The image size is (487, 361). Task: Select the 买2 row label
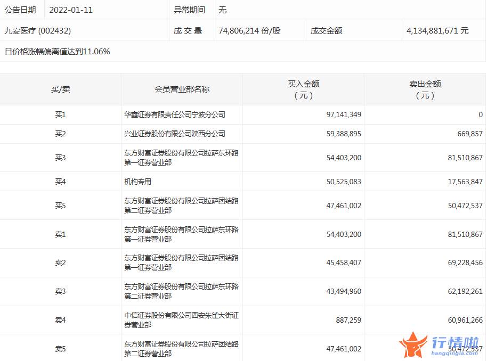click(x=61, y=134)
